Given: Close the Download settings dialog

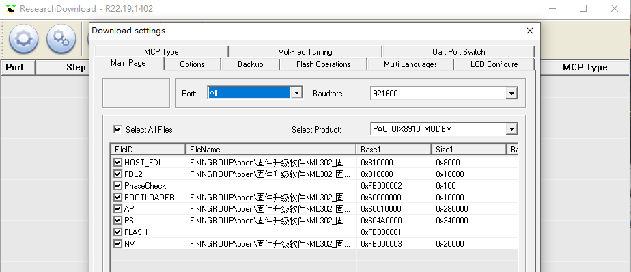Looking at the screenshot, I should [x=530, y=31].
